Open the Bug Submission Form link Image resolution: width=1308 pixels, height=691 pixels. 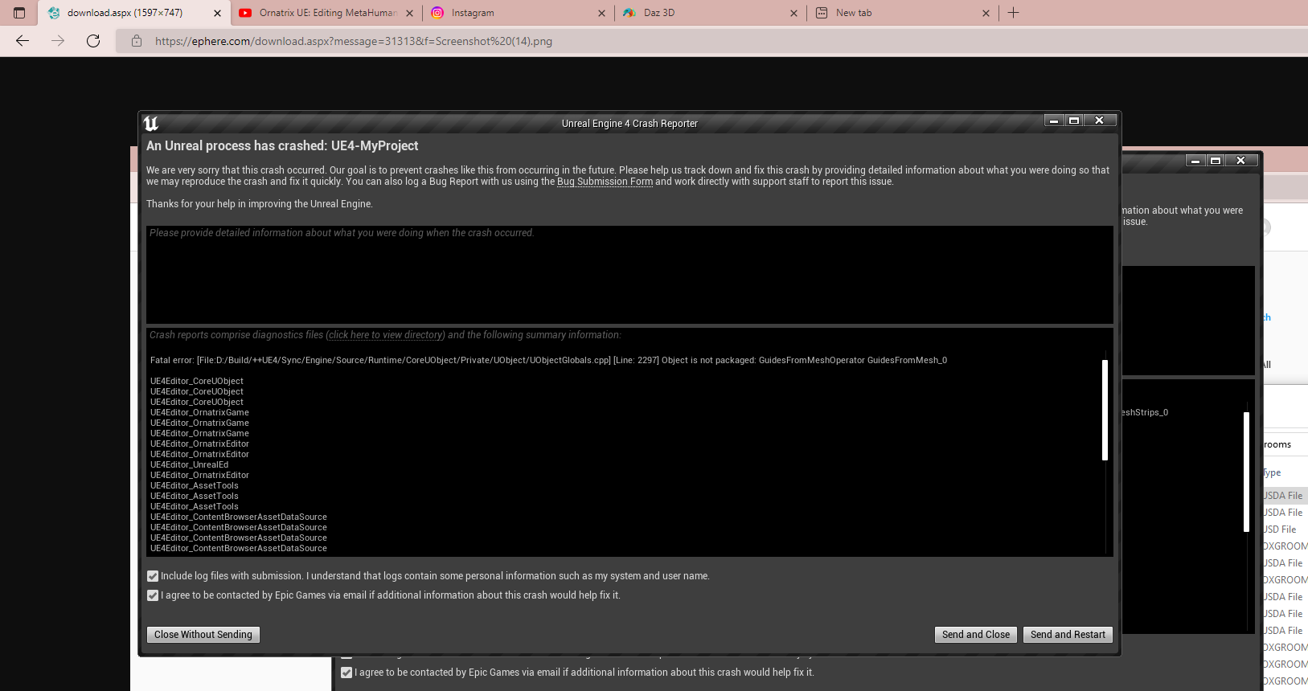[x=605, y=182]
